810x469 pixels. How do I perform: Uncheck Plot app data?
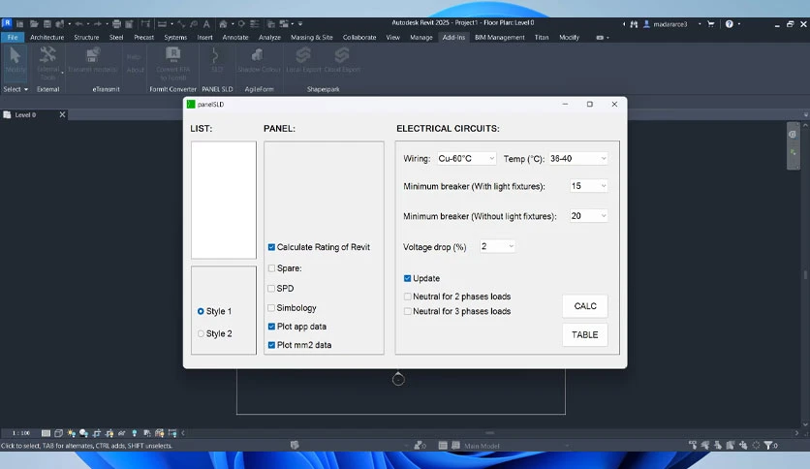point(271,327)
